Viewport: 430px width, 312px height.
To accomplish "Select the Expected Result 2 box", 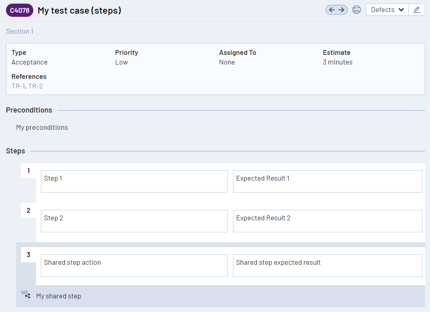I will [x=327, y=221].
